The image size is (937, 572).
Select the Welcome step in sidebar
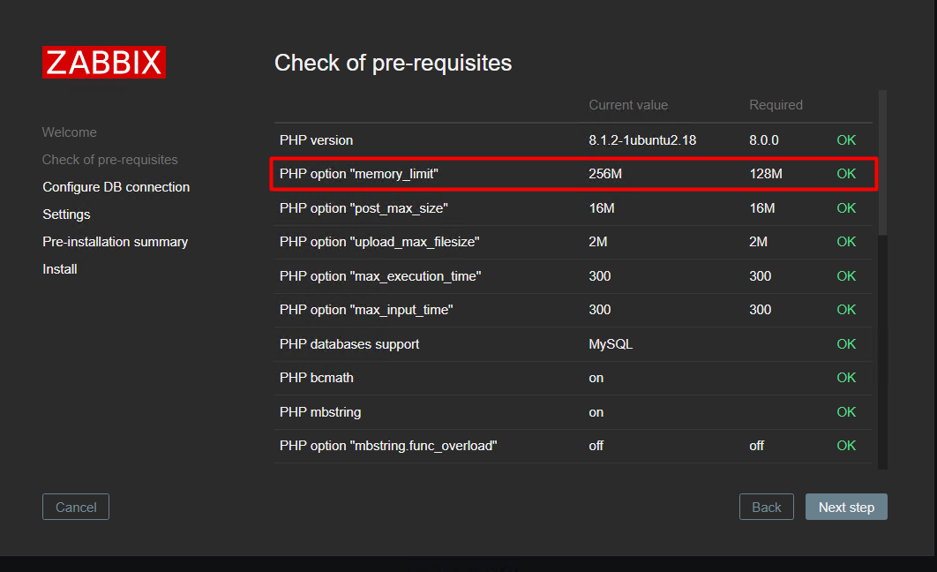click(70, 132)
